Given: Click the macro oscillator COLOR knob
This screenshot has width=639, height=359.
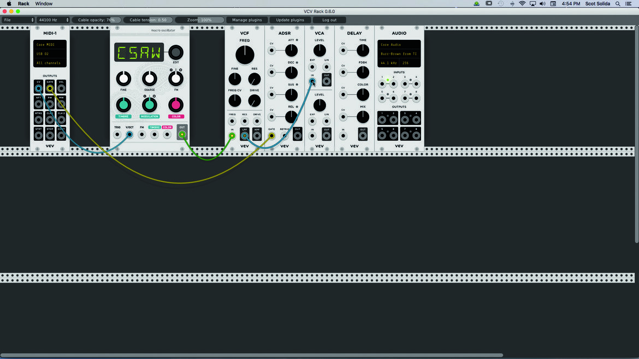Looking at the screenshot, I should pyautogui.click(x=176, y=105).
